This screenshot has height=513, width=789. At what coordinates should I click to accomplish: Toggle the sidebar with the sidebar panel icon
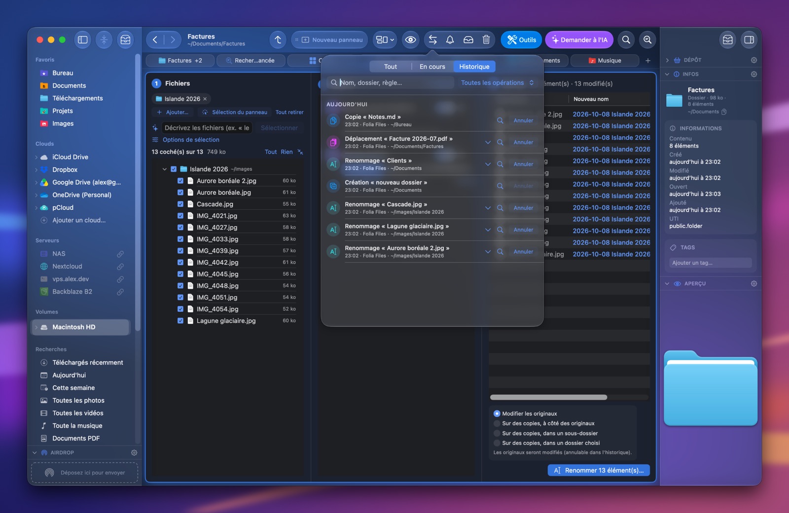(83, 40)
